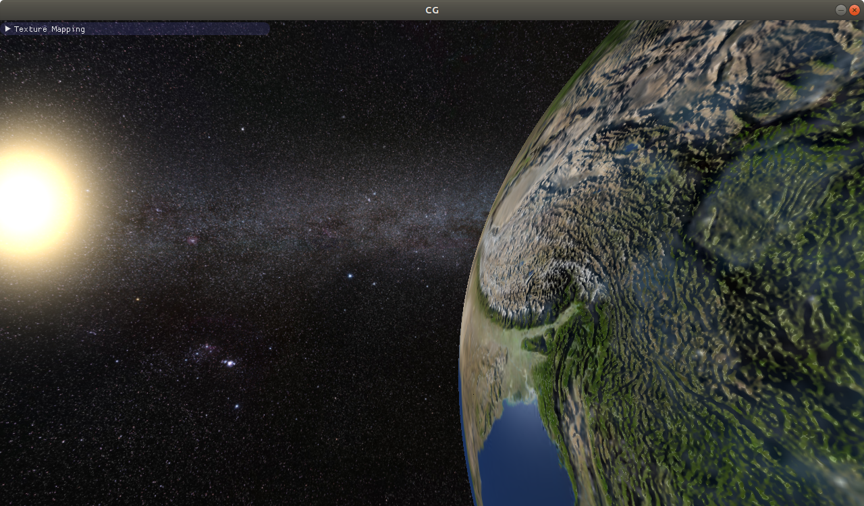
Task: Click the lone blue star at lower sky
Action: pyautogui.click(x=236, y=406)
